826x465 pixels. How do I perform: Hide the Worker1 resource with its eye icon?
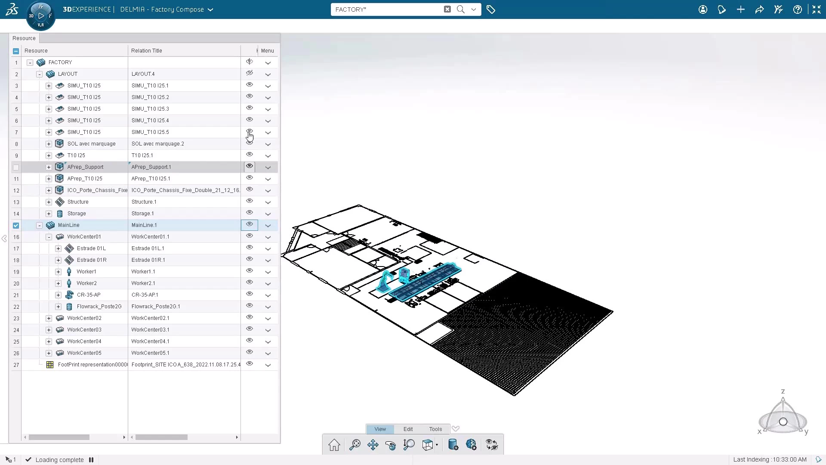250,271
